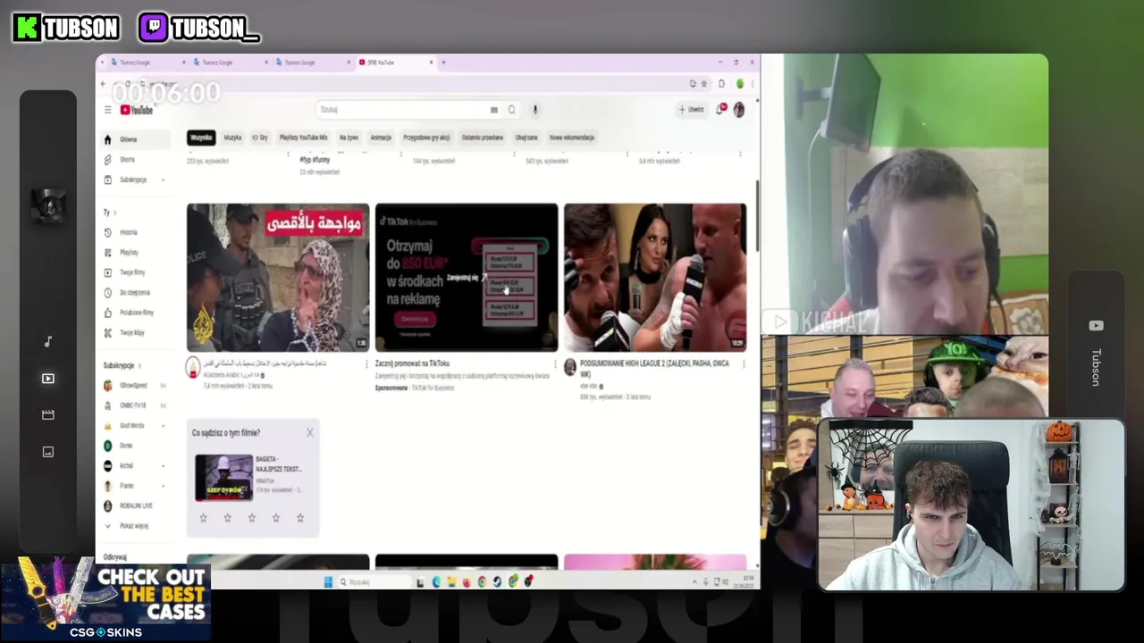Open the PODSUMOWANIE HIGH LEAGUE 2 thumbnail
The height and width of the screenshot is (643, 1144).
655,277
